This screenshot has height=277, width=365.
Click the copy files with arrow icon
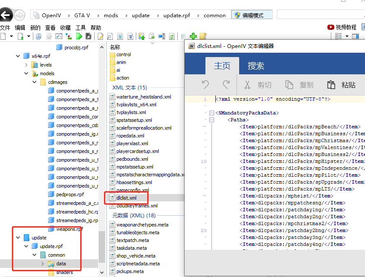click(x=152, y=36)
